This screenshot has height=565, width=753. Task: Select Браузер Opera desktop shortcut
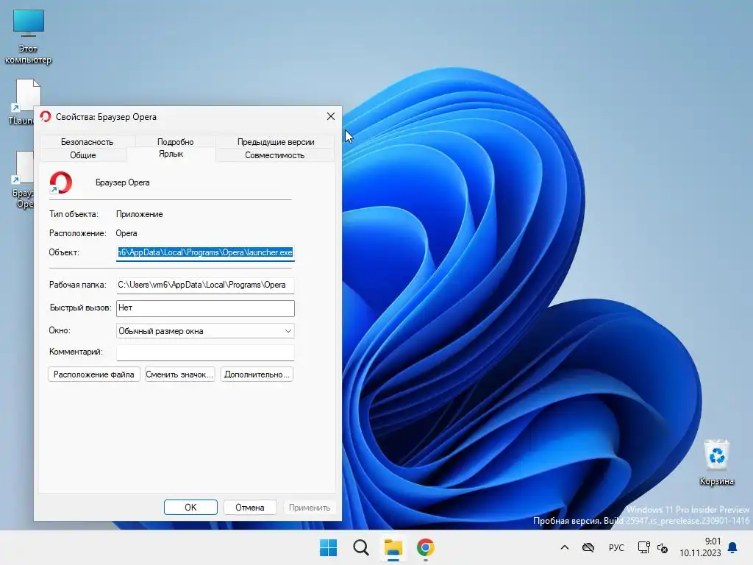pyautogui.click(x=22, y=179)
